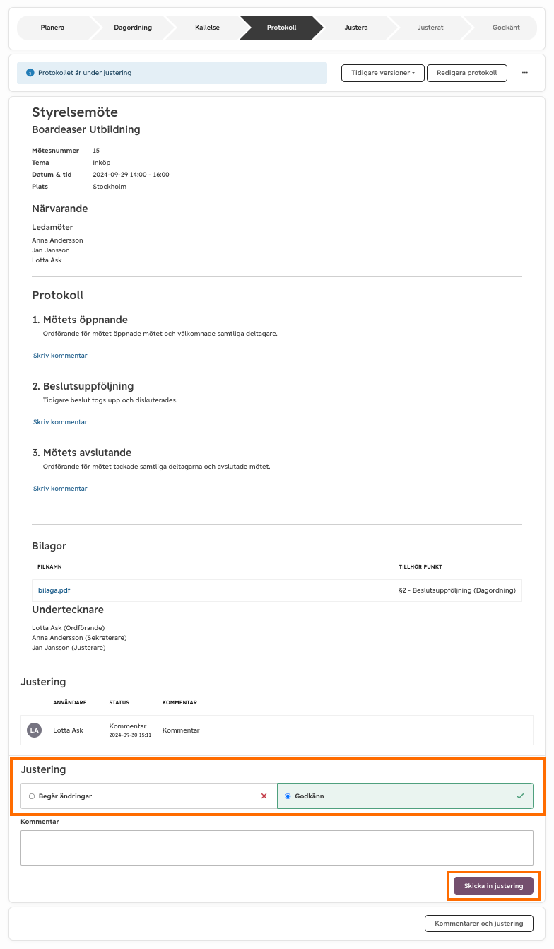The height and width of the screenshot is (949, 554).
Task: Click the red X reject icon
Action: tap(264, 796)
